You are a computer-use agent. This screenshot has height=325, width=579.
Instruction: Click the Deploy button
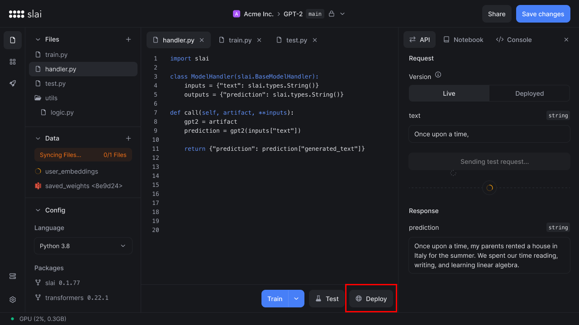(371, 299)
